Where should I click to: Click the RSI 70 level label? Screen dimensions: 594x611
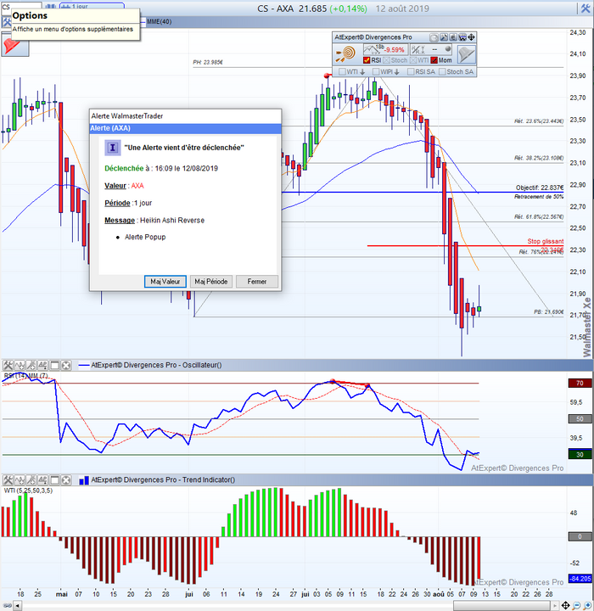(x=580, y=383)
